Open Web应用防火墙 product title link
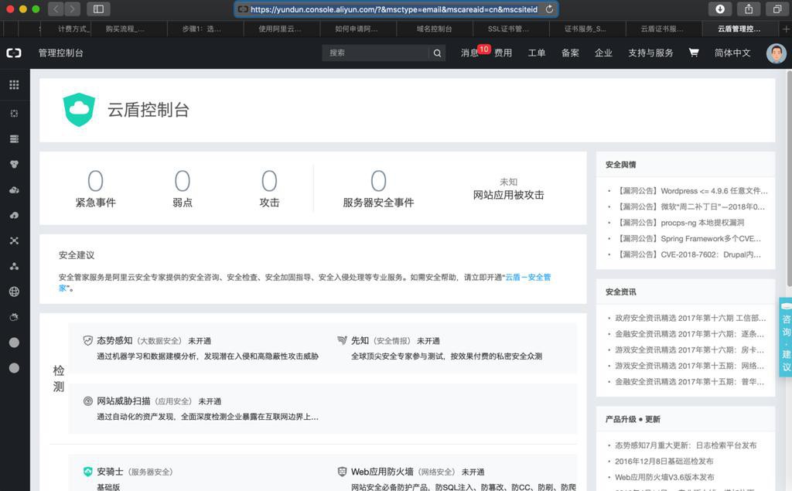This screenshot has width=792, height=491. 382,472
